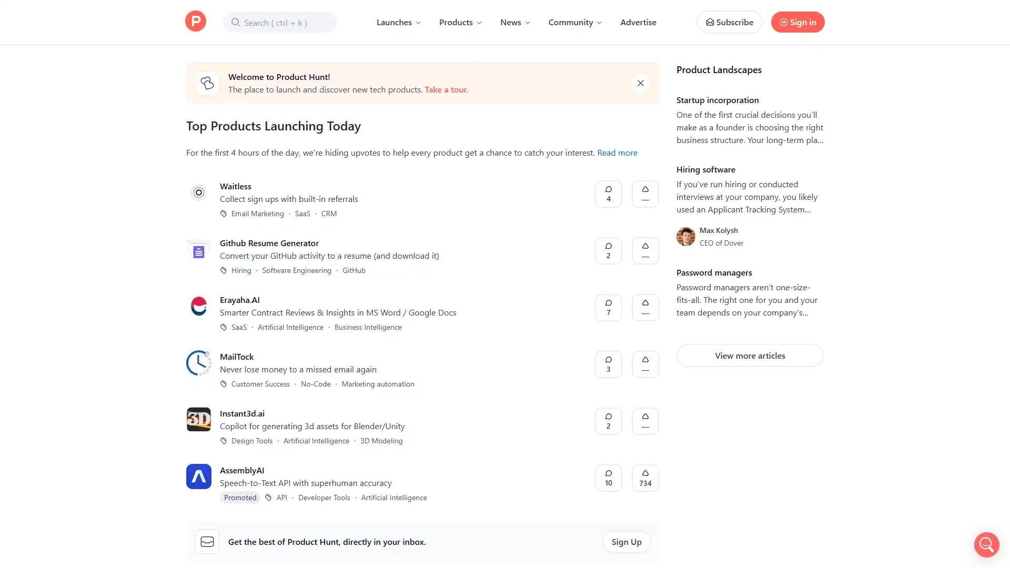Click the search magnifier icon in header
This screenshot has width=1010, height=568.
236,22
